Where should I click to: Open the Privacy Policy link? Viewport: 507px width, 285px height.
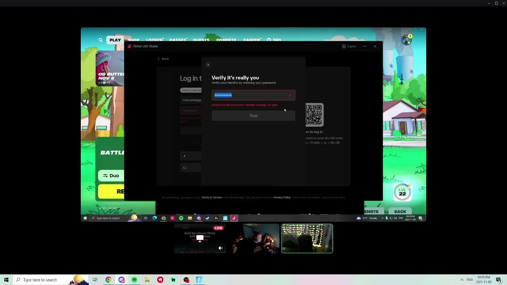[282, 197]
